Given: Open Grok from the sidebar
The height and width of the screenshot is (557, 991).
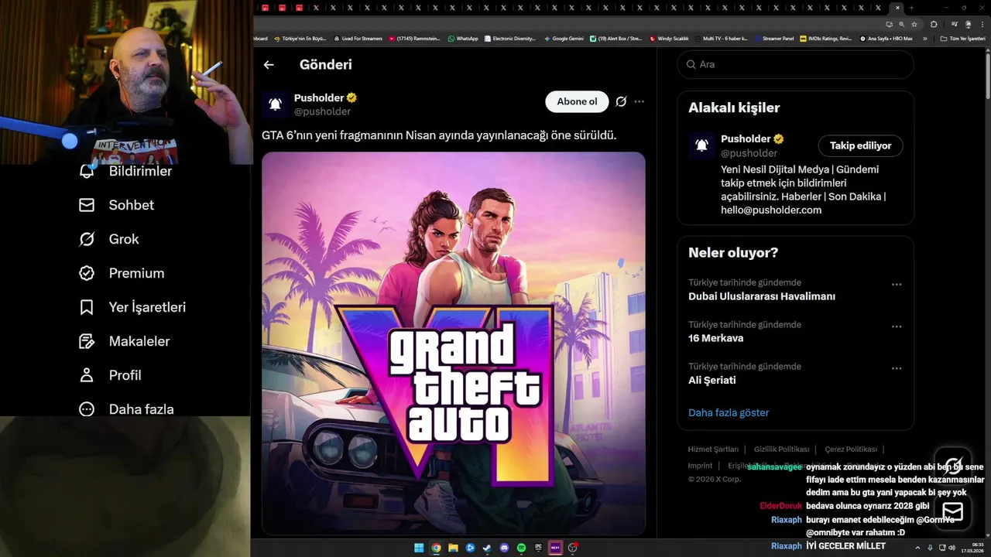Looking at the screenshot, I should 109,239.
